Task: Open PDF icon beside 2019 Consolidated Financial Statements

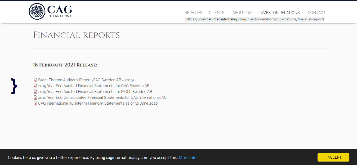Action: click(35, 97)
